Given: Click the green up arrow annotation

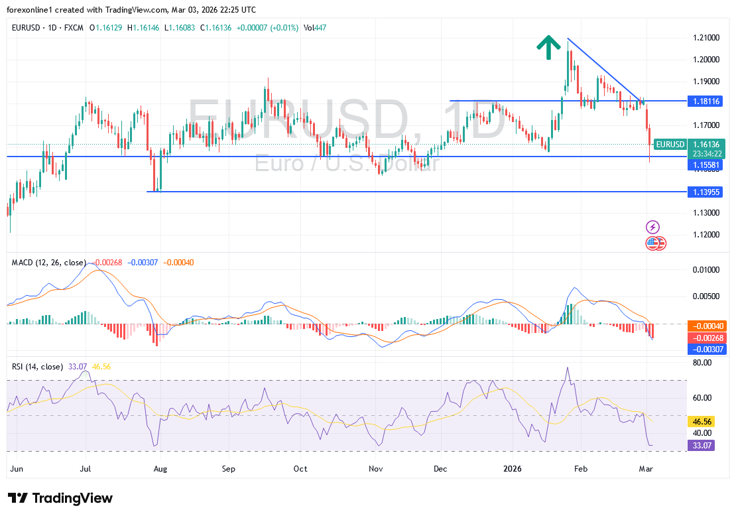Looking at the screenshot, I should (548, 48).
